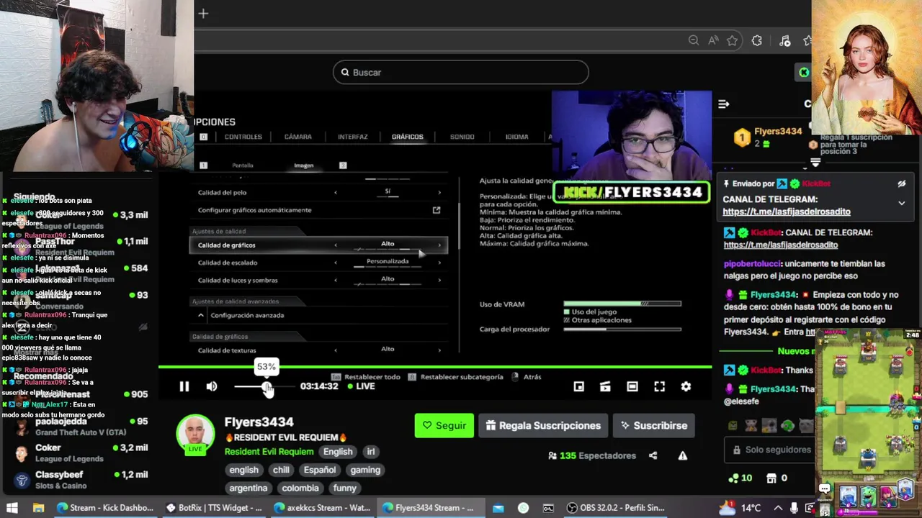Screen dimensions: 922x518
Task: Select the IDIOMA tab in game options
Action: (516, 137)
